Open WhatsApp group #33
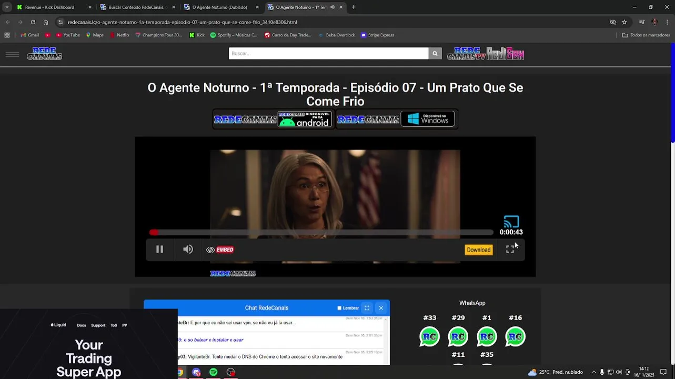The width and height of the screenshot is (675, 379). pos(429,336)
